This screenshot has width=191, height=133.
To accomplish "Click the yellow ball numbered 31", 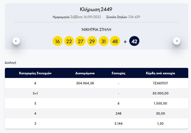I will 104,41.
